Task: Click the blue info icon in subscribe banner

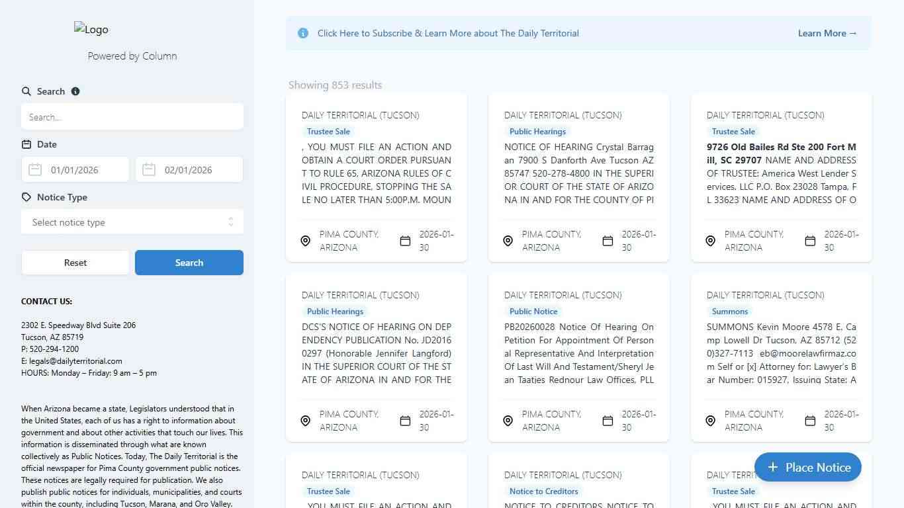Action: coord(303,33)
